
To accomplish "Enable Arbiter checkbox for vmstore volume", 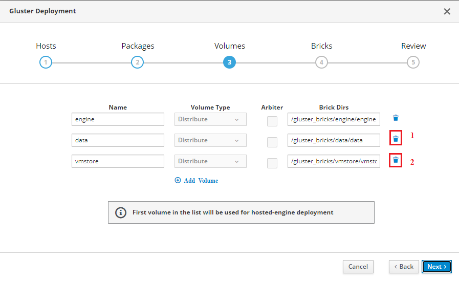I will pyautogui.click(x=272, y=163).
